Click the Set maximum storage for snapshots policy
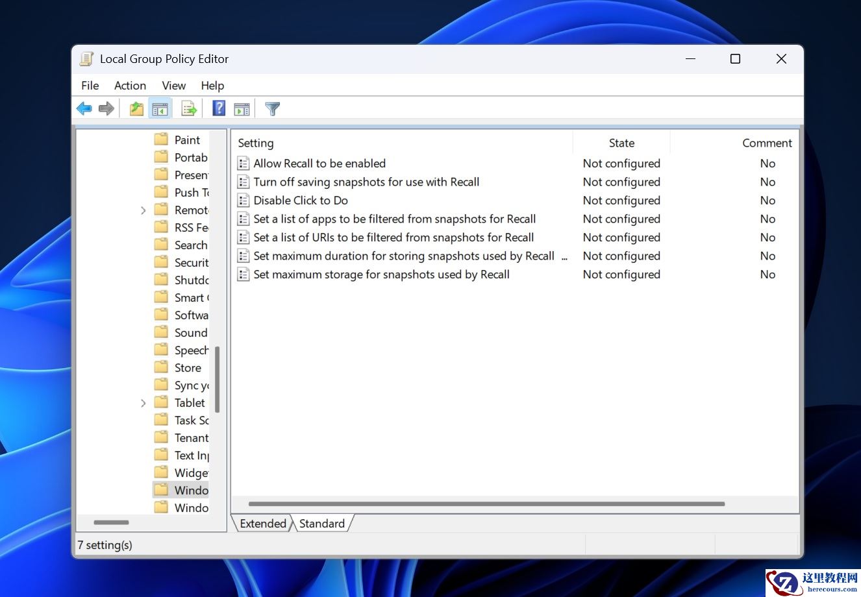 click(381, 274)
